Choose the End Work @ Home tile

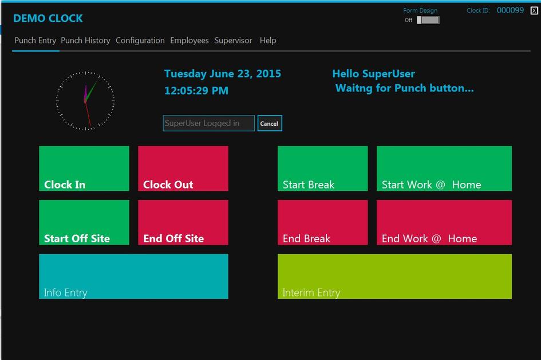444,222
